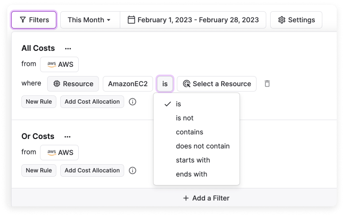
Task: Open the Filters panel button
Action: pos(34,20)
